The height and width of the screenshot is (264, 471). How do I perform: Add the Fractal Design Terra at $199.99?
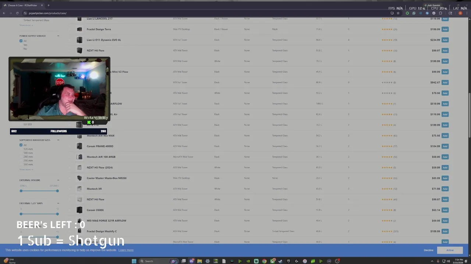click(x=445, y=29)
